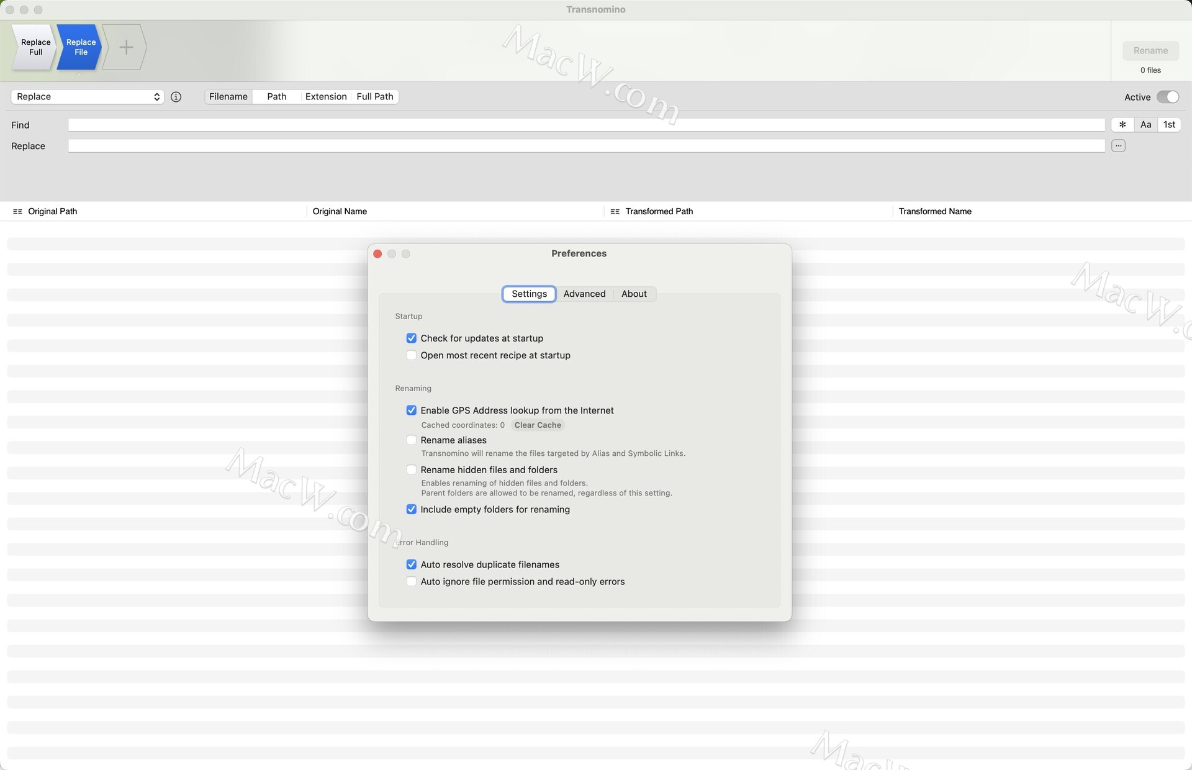Screen dimensions: 1192x770
Task: Uncheck Auto resolve duplicate filenames
Action: click(411, 564)
